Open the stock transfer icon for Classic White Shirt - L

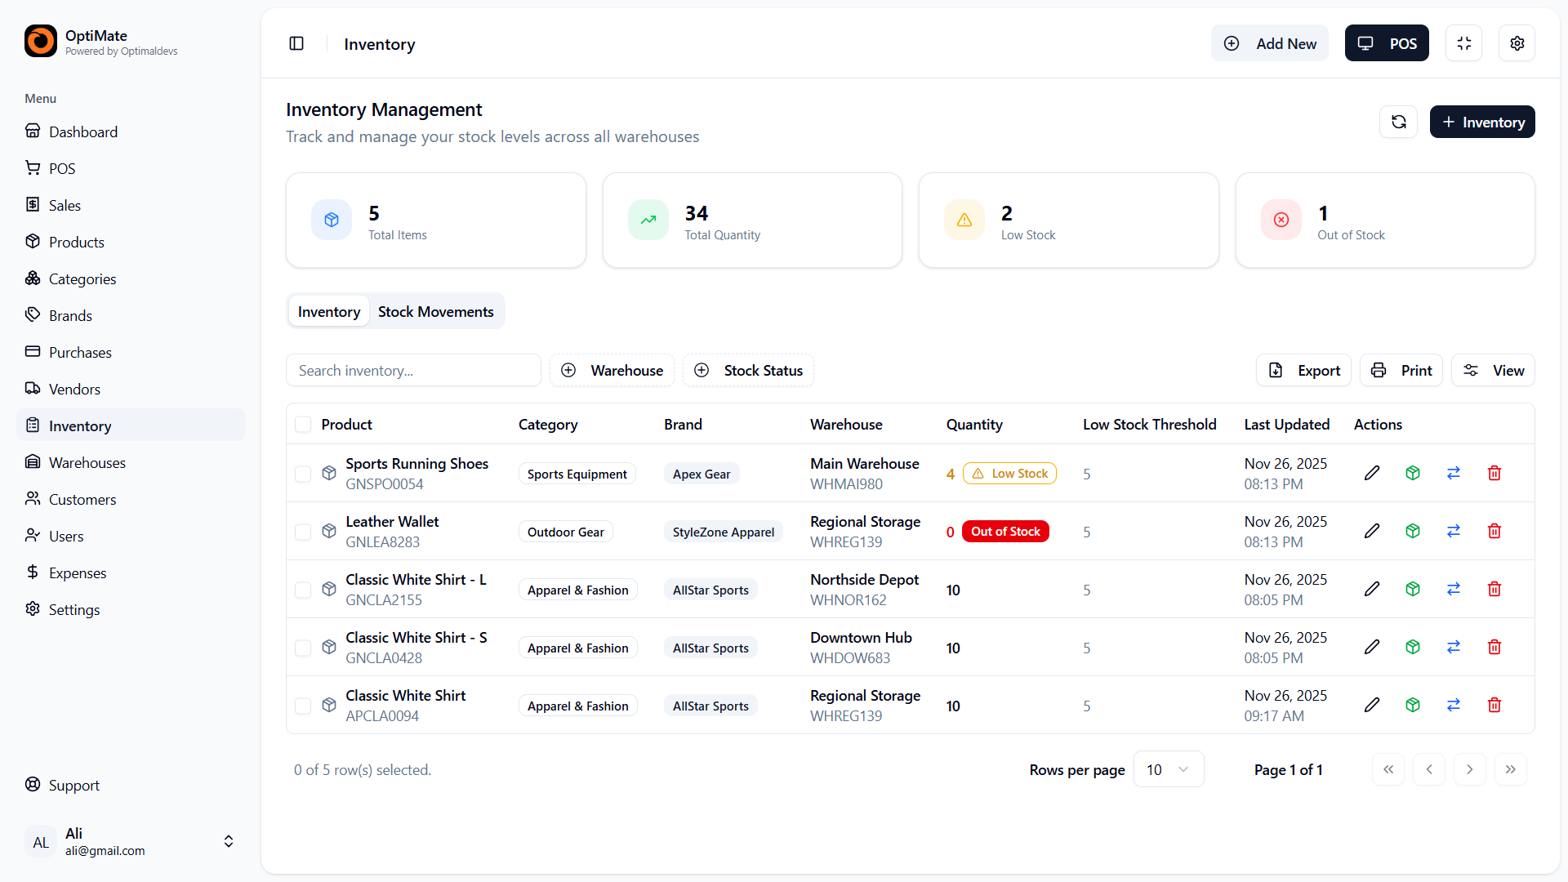(x=1454, y=589)
